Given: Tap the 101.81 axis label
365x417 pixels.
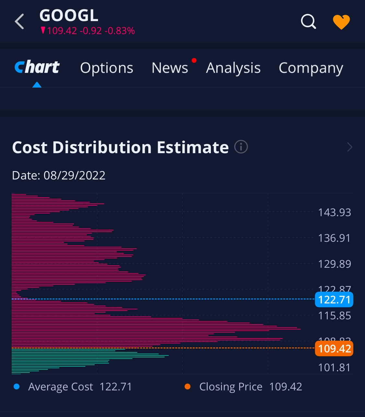Looking at the screenshot, I should tap(335, 367).
